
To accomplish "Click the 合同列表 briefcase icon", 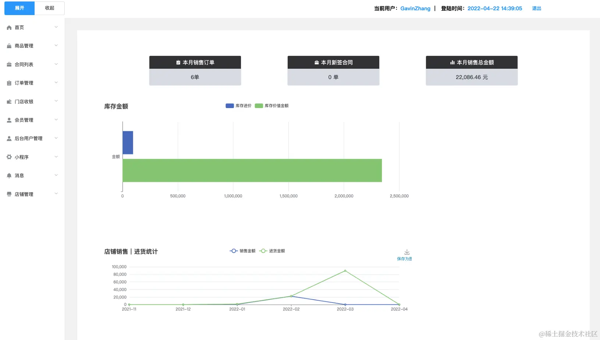I will click(x=9, y=64).
